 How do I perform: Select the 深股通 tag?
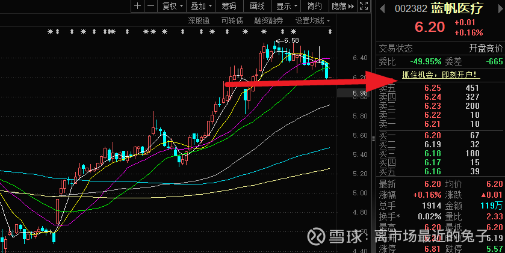[199, 21]
